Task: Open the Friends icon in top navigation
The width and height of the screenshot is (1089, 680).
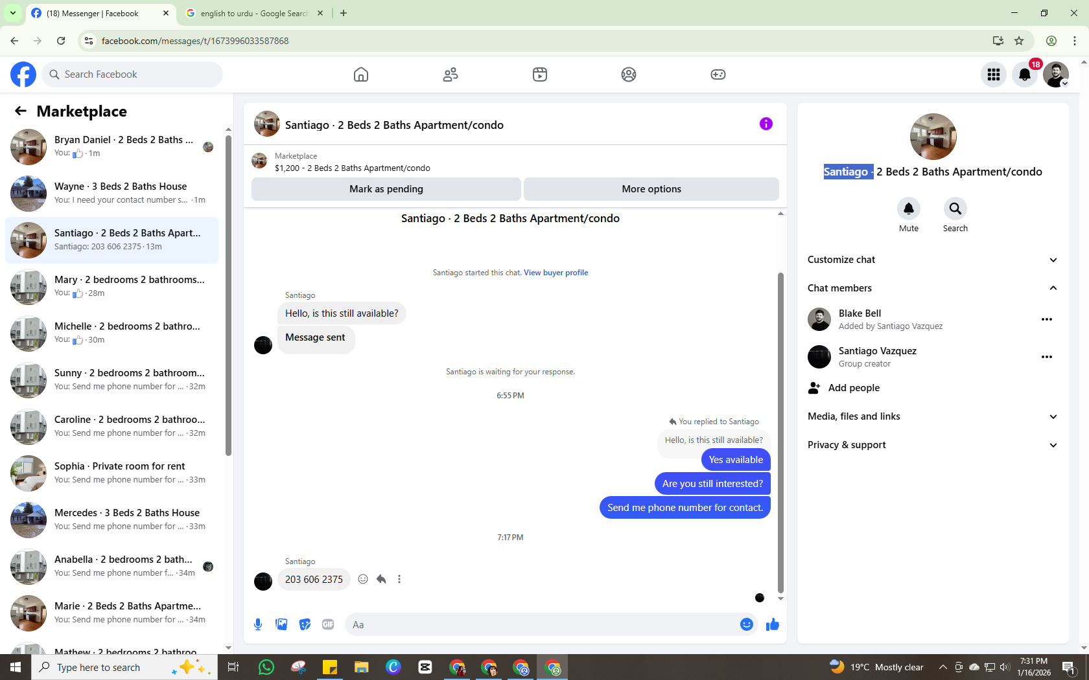Action: 451,74
